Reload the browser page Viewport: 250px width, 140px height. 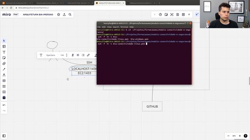(11, 8)
